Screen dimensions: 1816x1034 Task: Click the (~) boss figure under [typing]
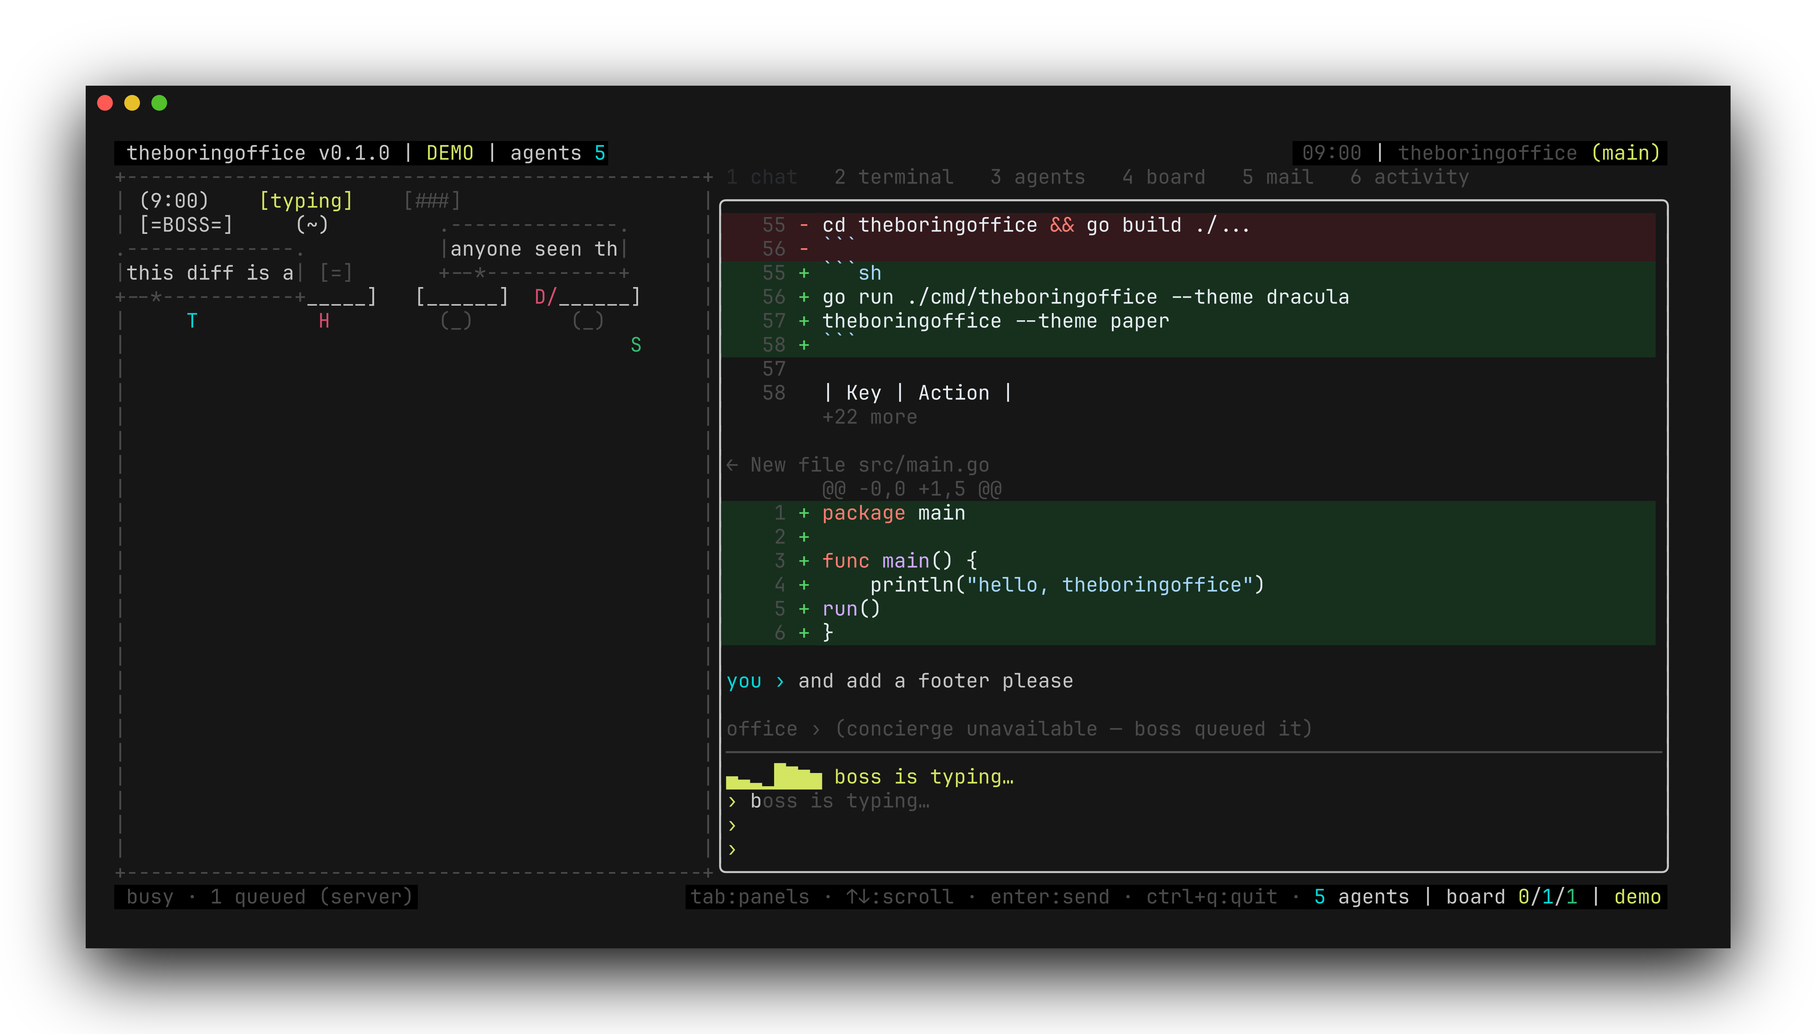(x=312, y=225)
